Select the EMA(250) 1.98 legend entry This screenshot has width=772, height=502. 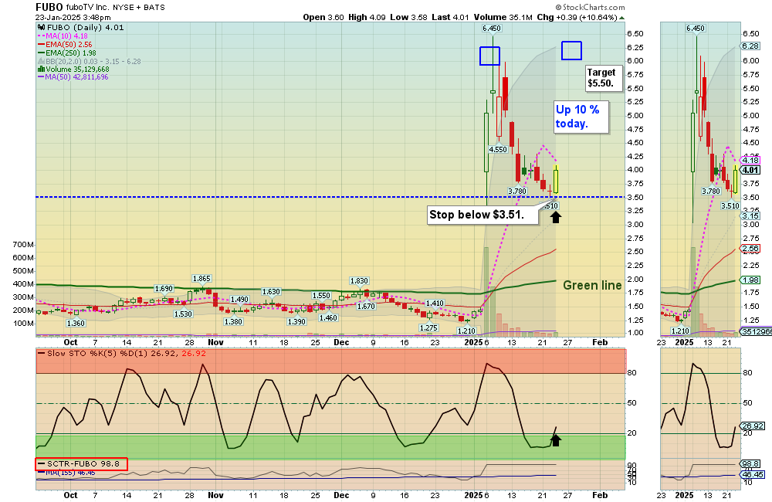[67, 53]
